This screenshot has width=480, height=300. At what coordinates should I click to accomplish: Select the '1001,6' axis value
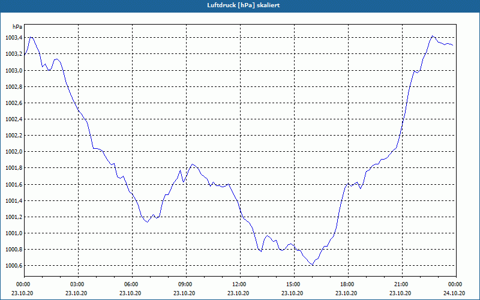pos(14,184)
